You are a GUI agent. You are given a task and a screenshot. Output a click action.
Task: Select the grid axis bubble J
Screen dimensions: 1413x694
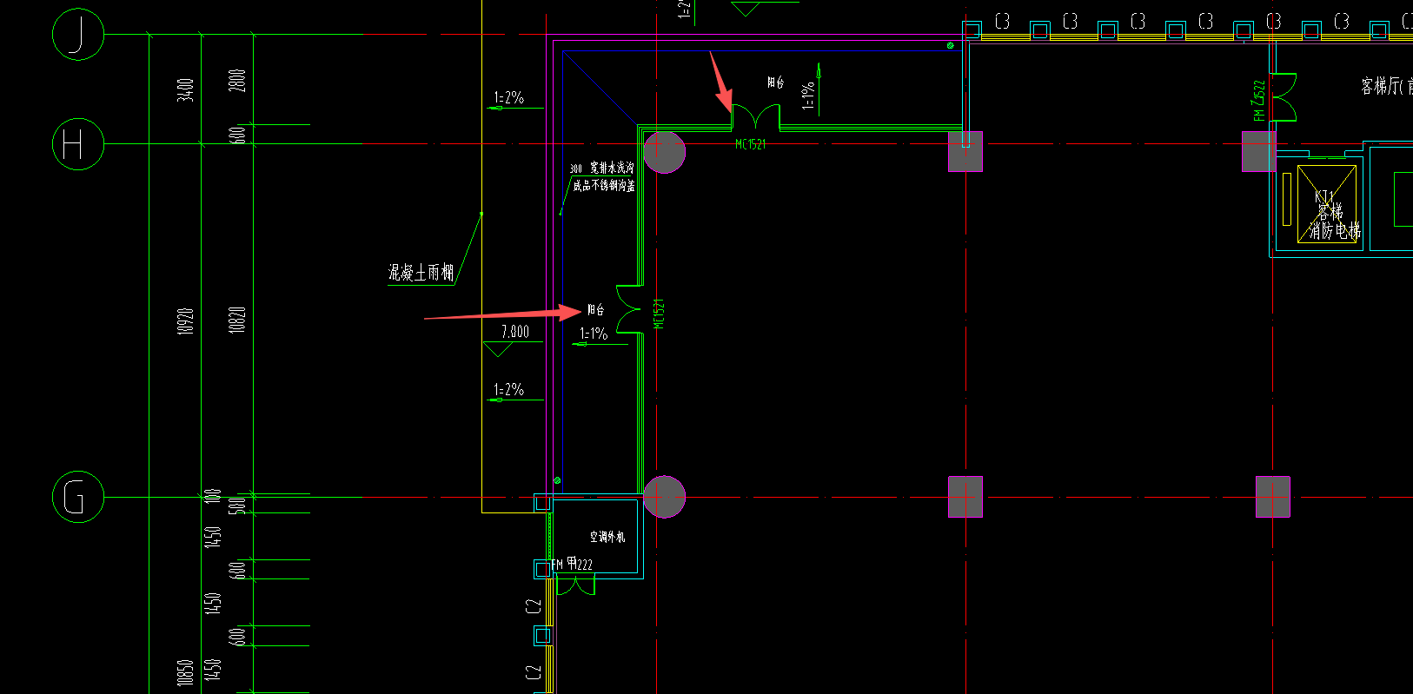tap(78, 35)
